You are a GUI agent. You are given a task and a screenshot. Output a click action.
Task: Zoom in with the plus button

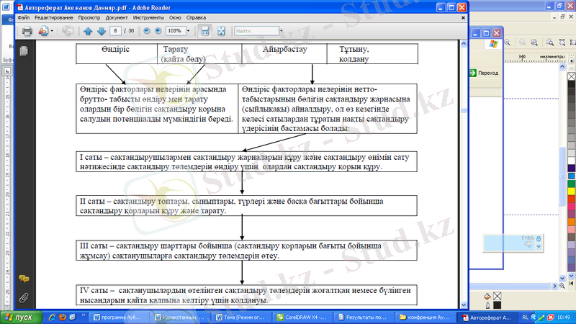[x=158, y=31]
